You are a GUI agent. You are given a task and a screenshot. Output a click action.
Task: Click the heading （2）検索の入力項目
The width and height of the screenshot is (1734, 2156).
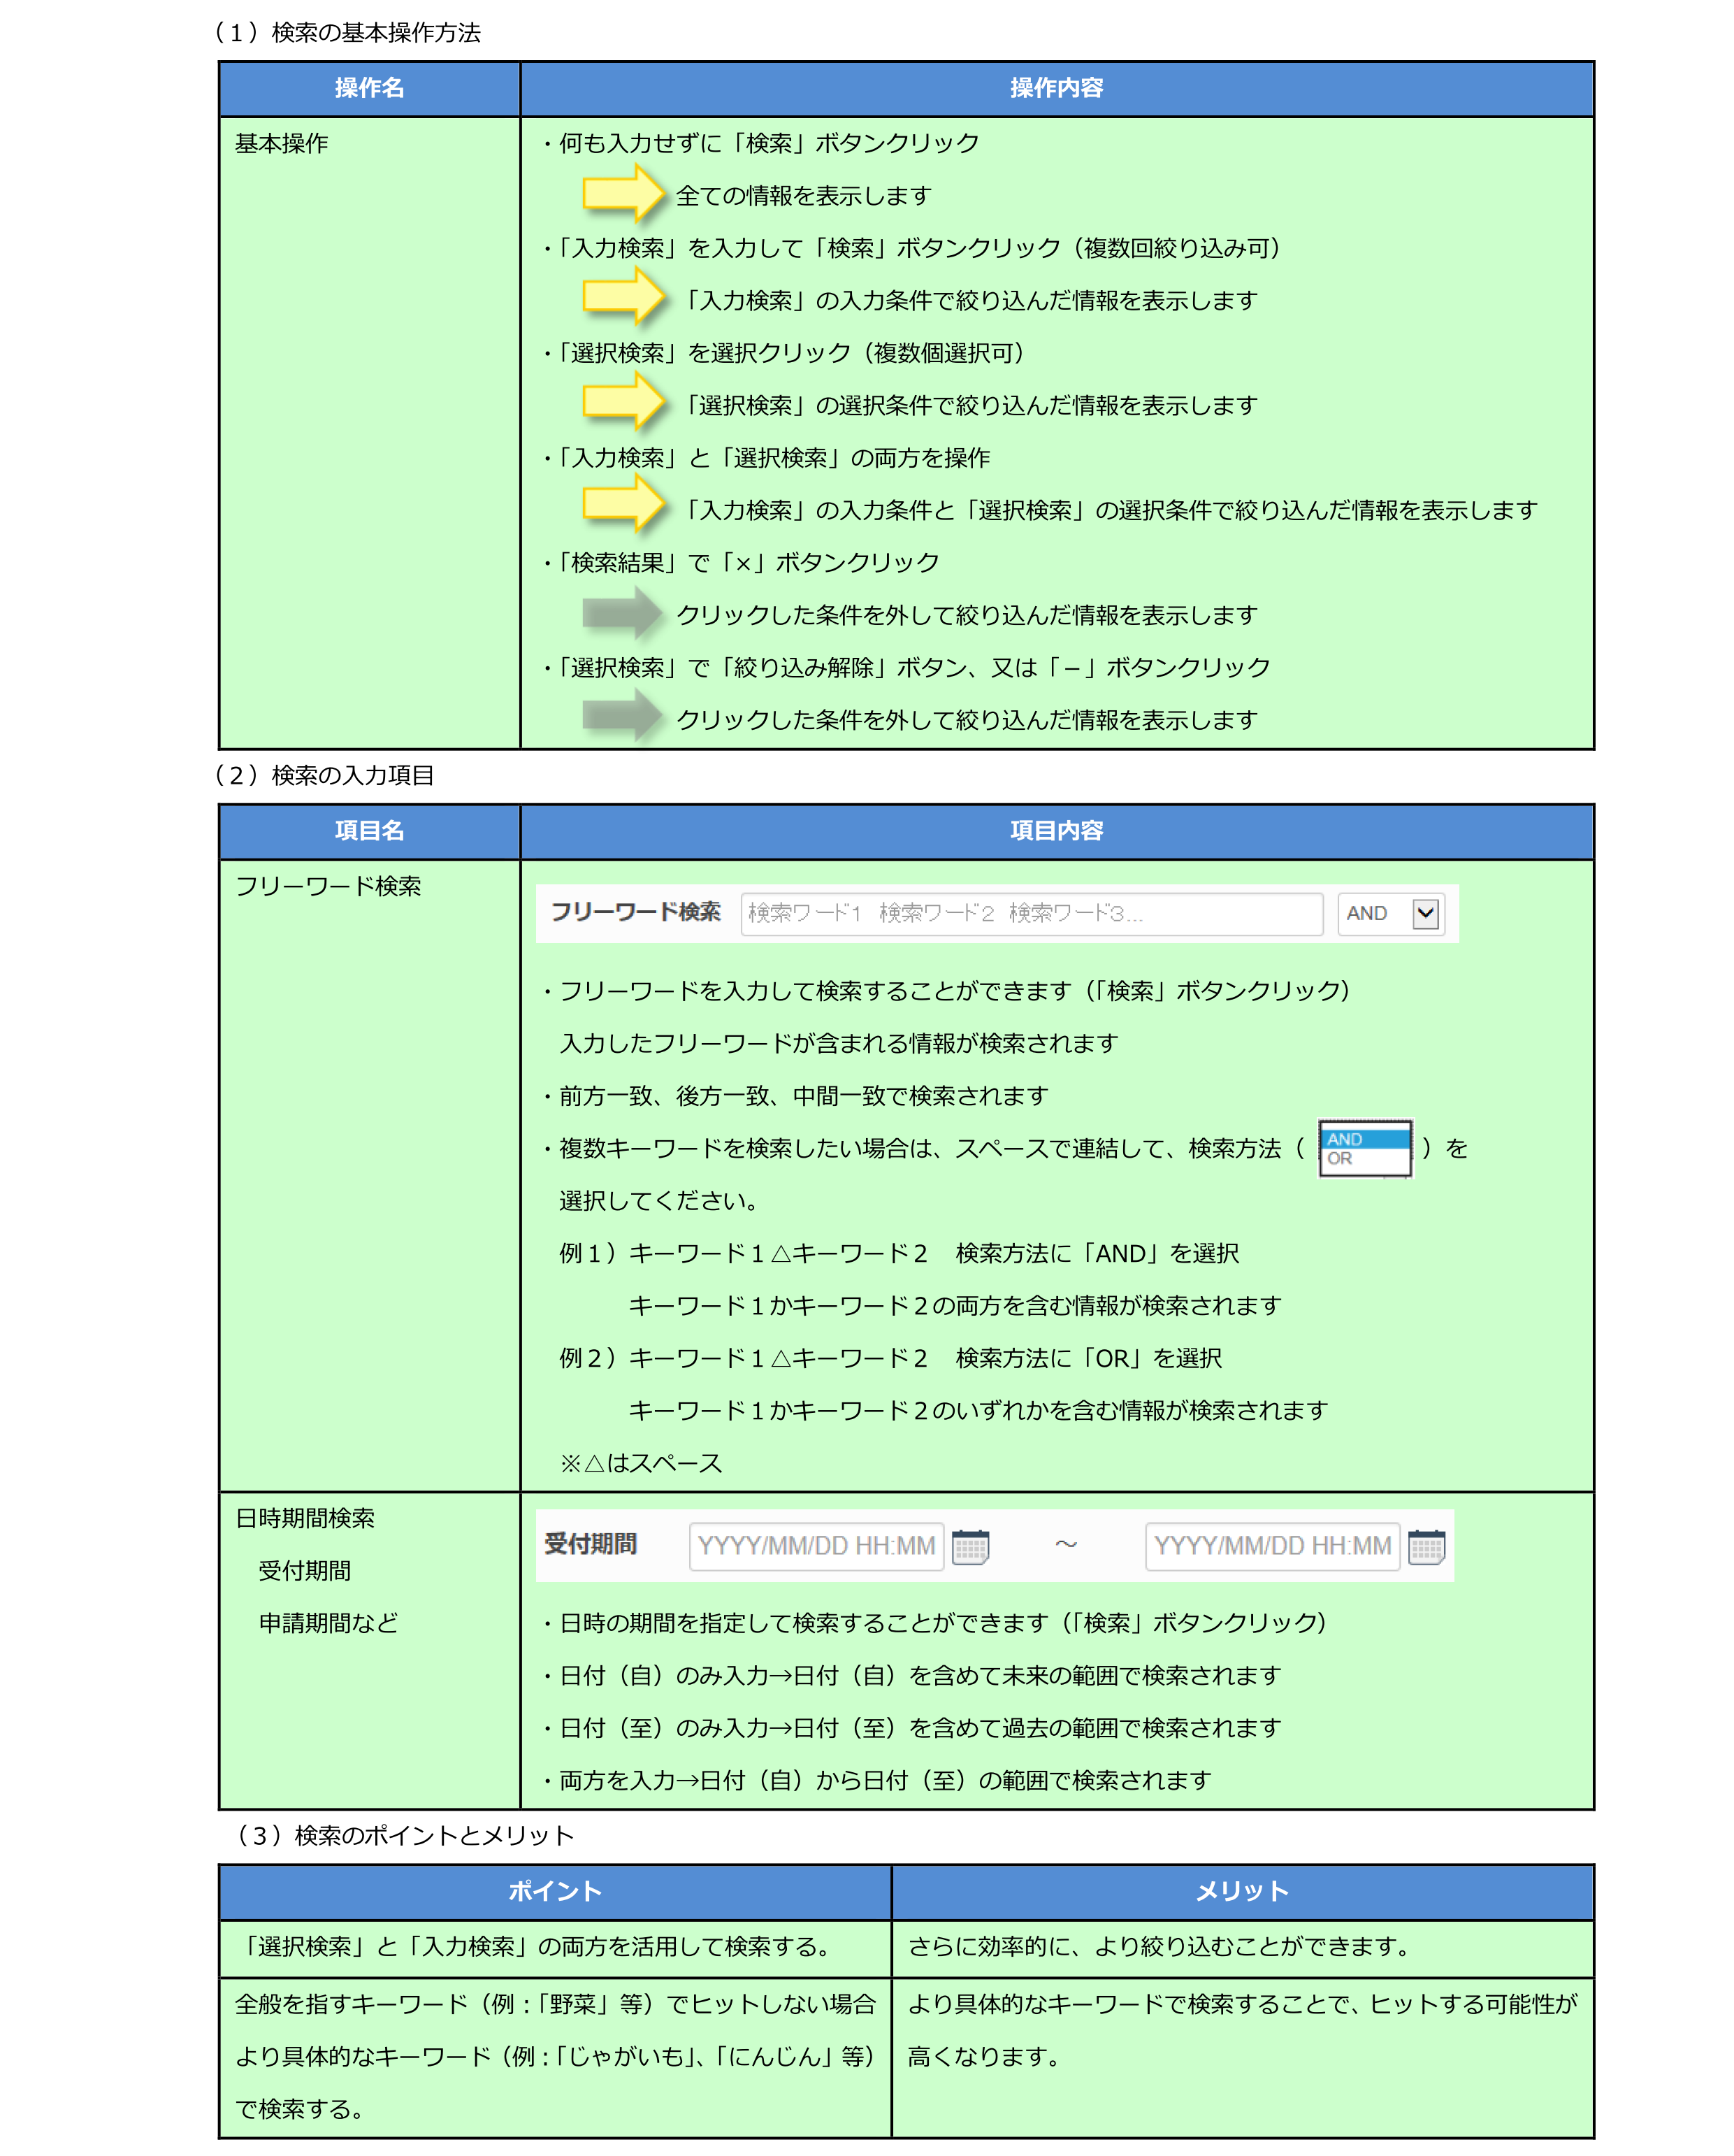tap(323, 776)
